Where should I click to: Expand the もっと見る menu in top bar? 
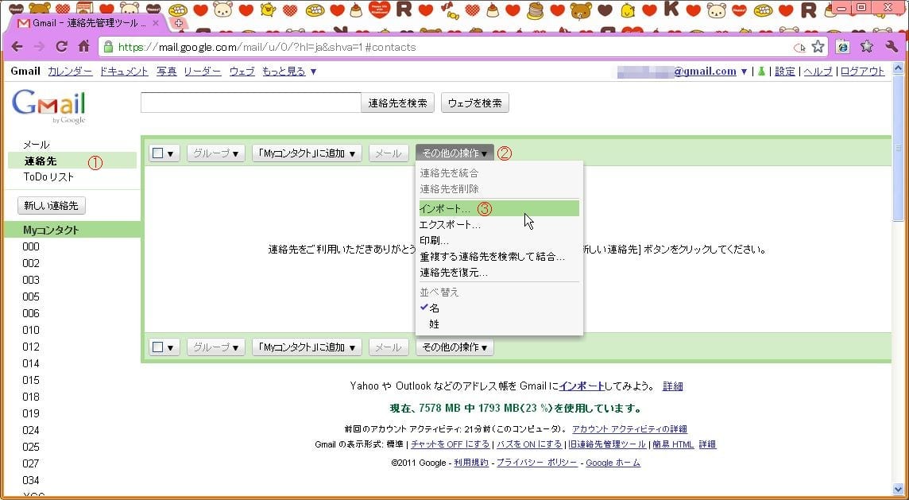(289, 72)
